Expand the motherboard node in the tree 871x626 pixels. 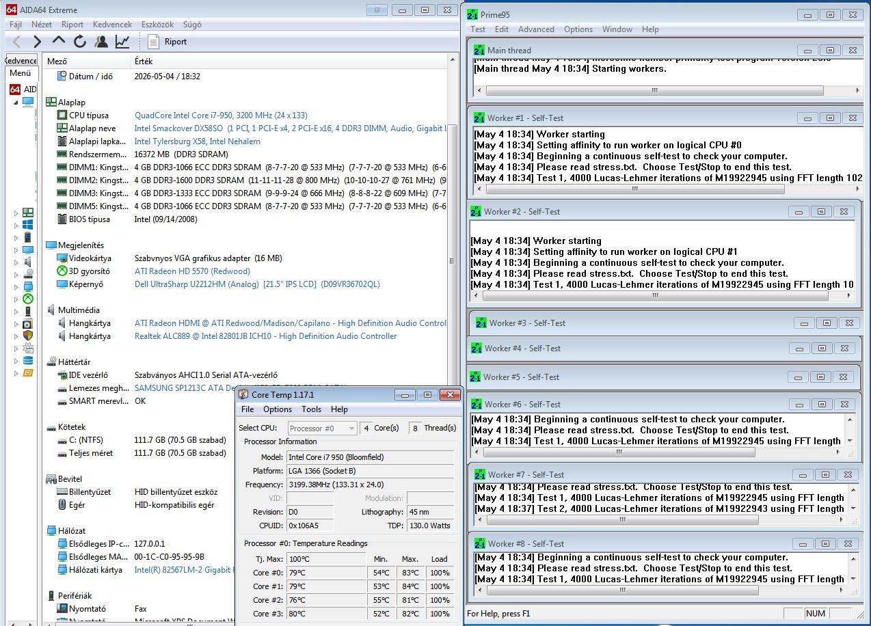tap(16, 213)
